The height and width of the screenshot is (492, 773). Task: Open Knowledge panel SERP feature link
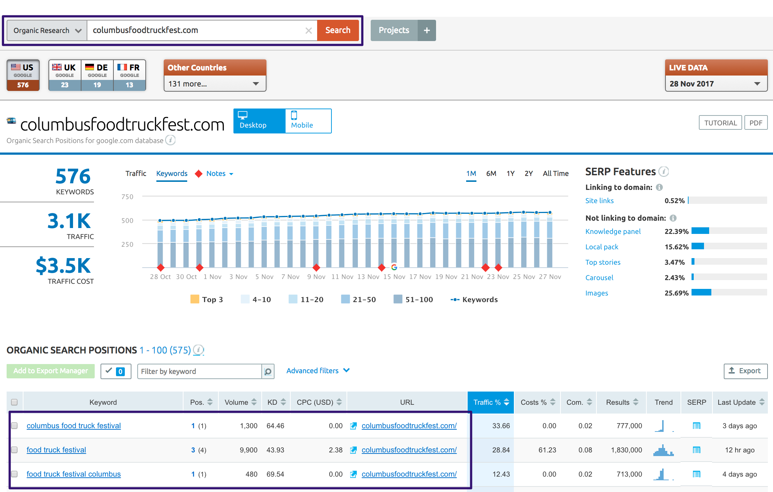click(x=613, y=231)
